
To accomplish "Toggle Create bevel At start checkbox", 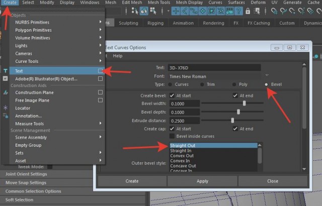I will pyautogui.click(x=172, y=95).
